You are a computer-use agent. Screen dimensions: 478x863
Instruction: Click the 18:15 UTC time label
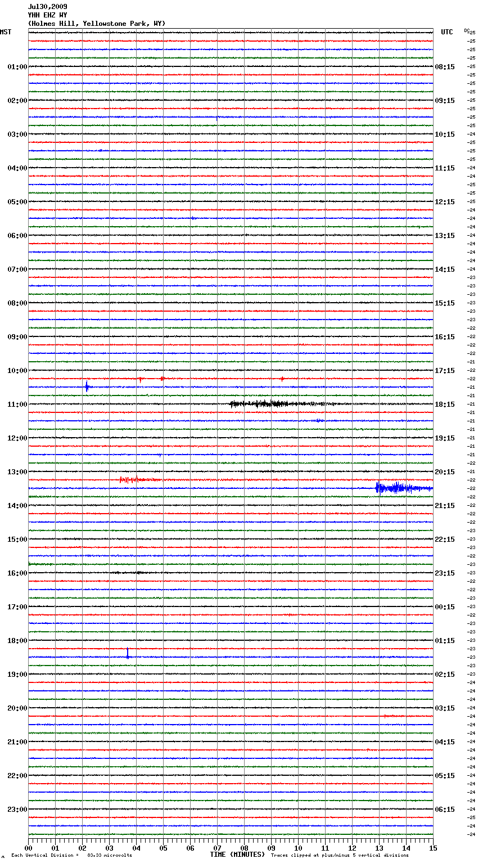[445, 404]
